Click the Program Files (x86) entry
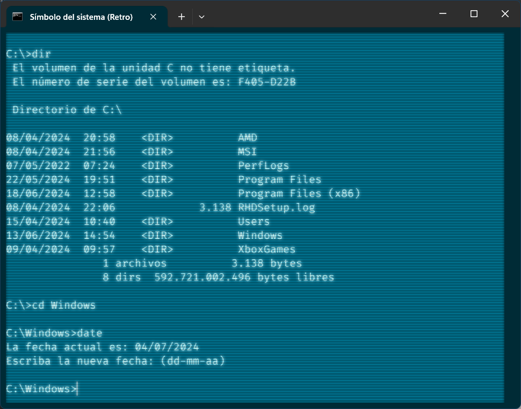This screenshot has width=521, height=409. point(299,193)
